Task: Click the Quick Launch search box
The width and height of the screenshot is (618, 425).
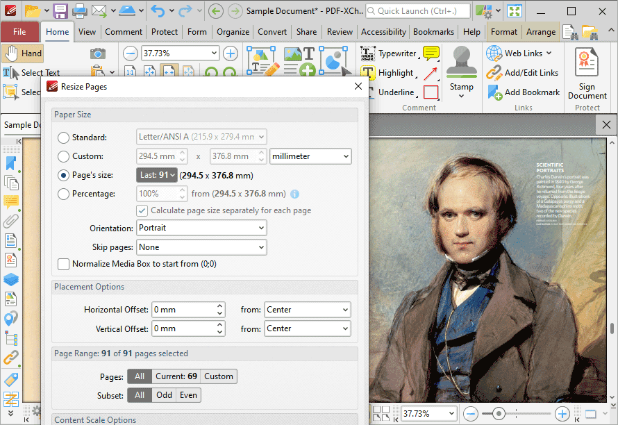Action: (x=418, y=11)
